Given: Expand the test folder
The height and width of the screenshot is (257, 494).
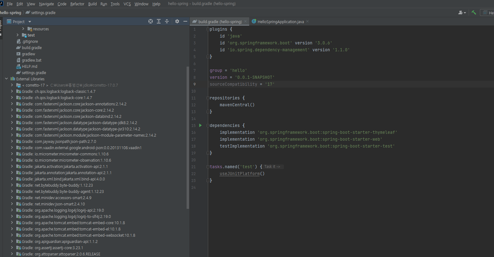Looking at the screenshot, I should click(18, 35).
